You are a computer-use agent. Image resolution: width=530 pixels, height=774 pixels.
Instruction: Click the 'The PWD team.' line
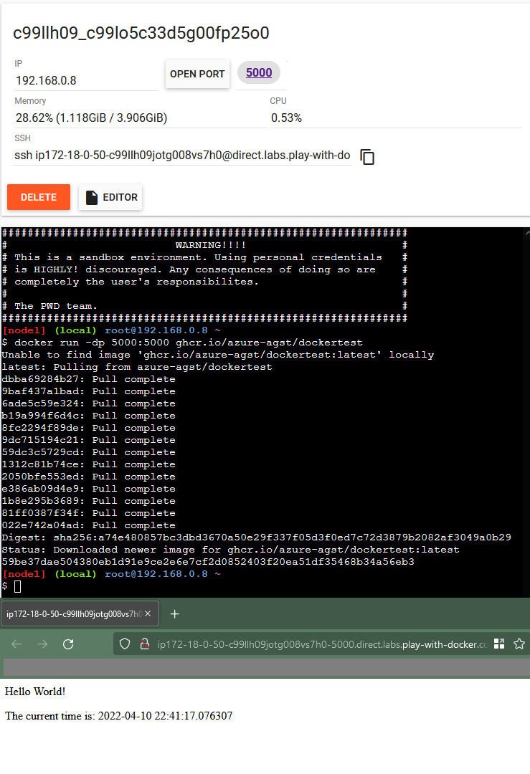click(x=56, y=306)
